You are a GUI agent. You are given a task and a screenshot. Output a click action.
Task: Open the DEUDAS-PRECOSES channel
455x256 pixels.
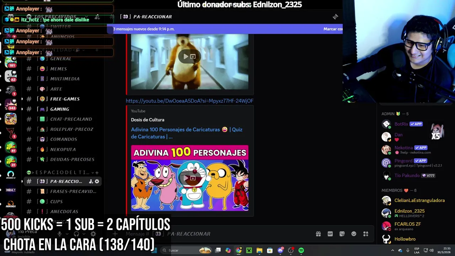[x=63, y=159]
